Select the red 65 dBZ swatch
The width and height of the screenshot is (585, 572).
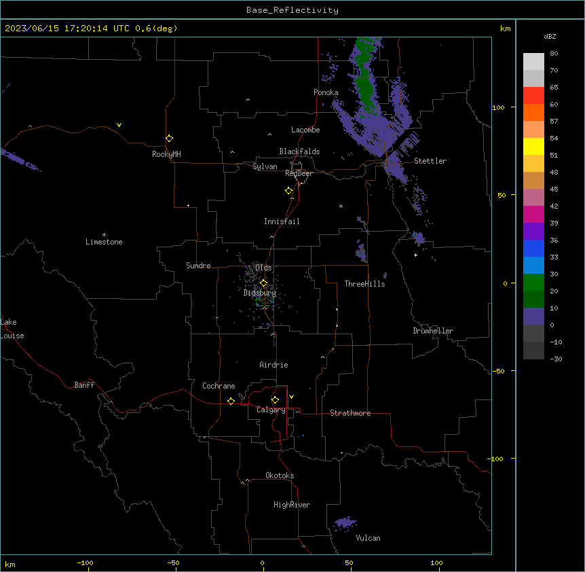coord(533,96)
